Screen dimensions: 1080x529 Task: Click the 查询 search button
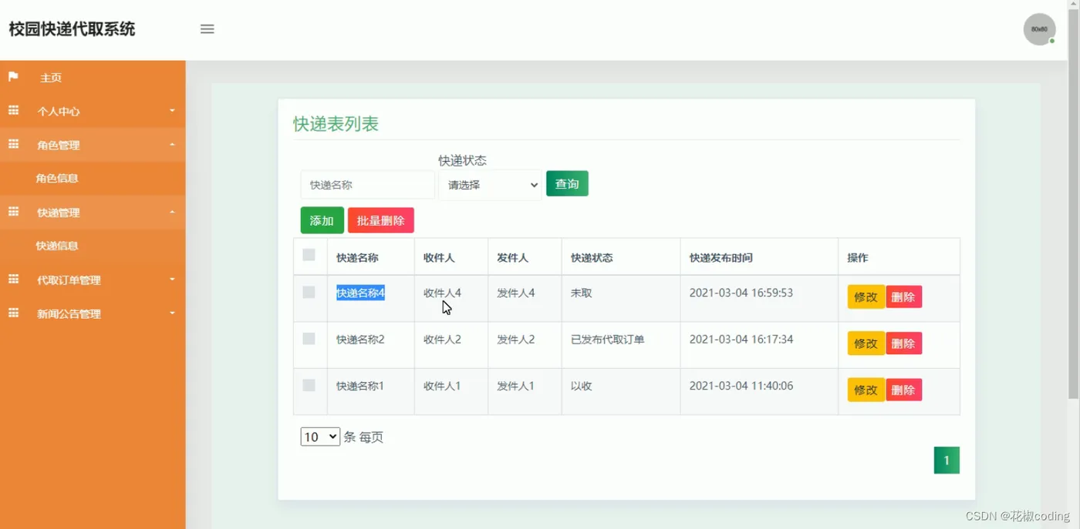[567, 183]
